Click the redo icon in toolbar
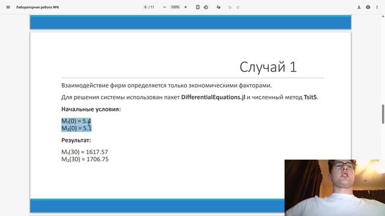This screenshot has width=385, height=216. pos(238,7)
